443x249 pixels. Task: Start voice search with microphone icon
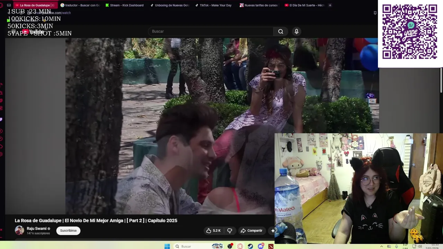296,31
